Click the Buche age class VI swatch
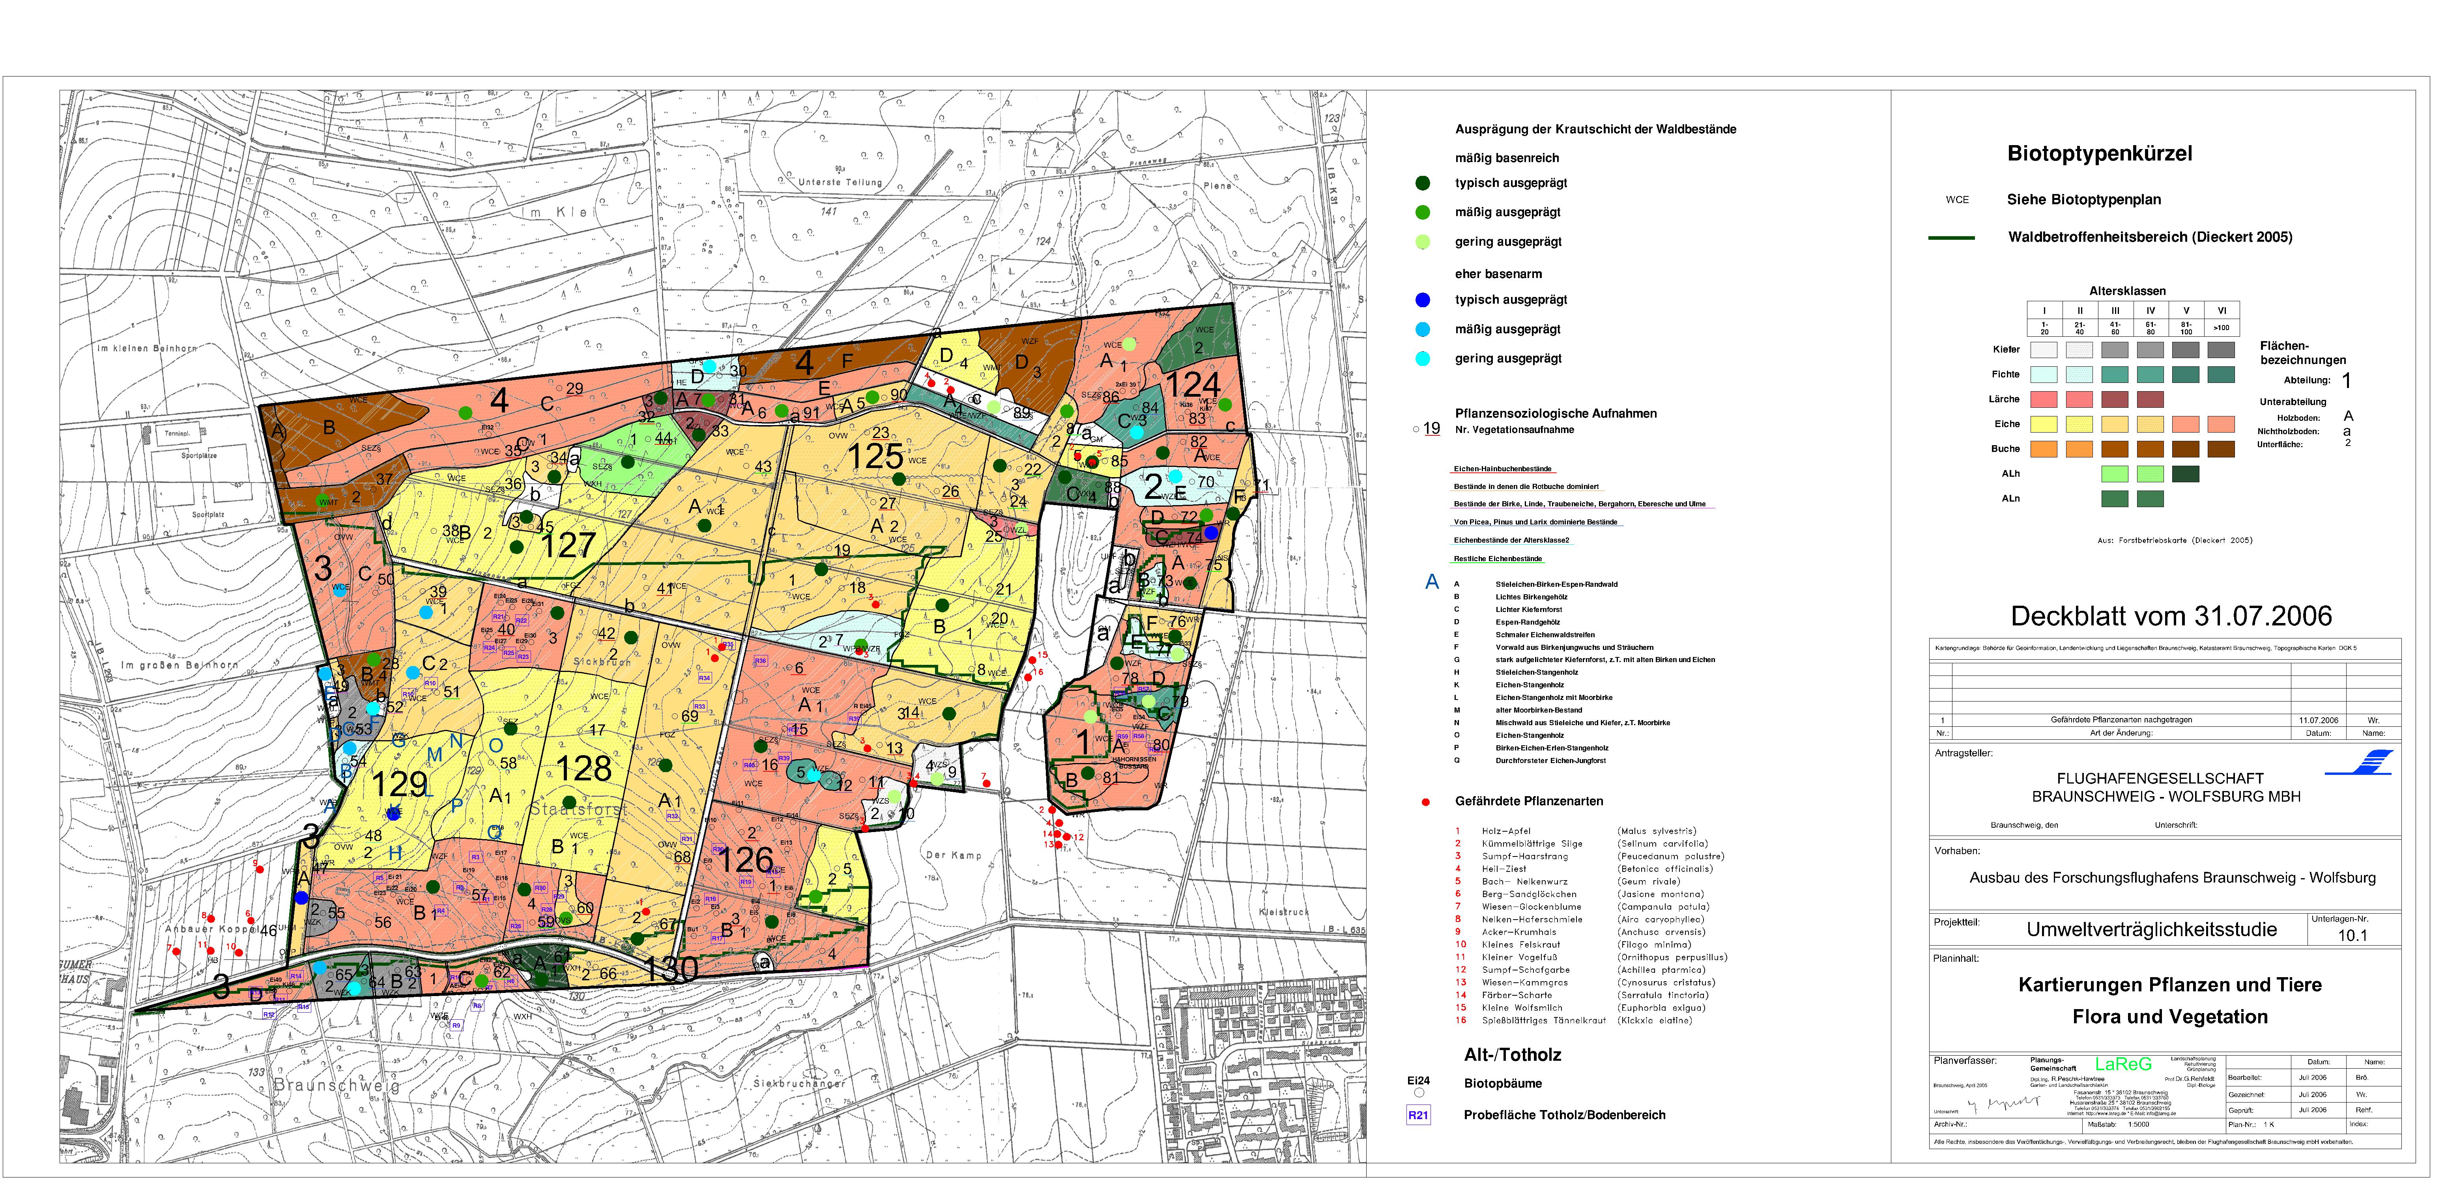This screenshot has height=1183, width=2446. click(2221, 449)
